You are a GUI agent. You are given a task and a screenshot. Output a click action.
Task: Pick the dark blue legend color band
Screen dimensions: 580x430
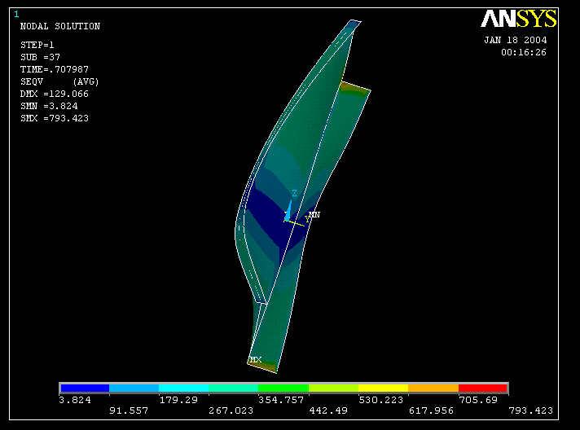point(85,388)
